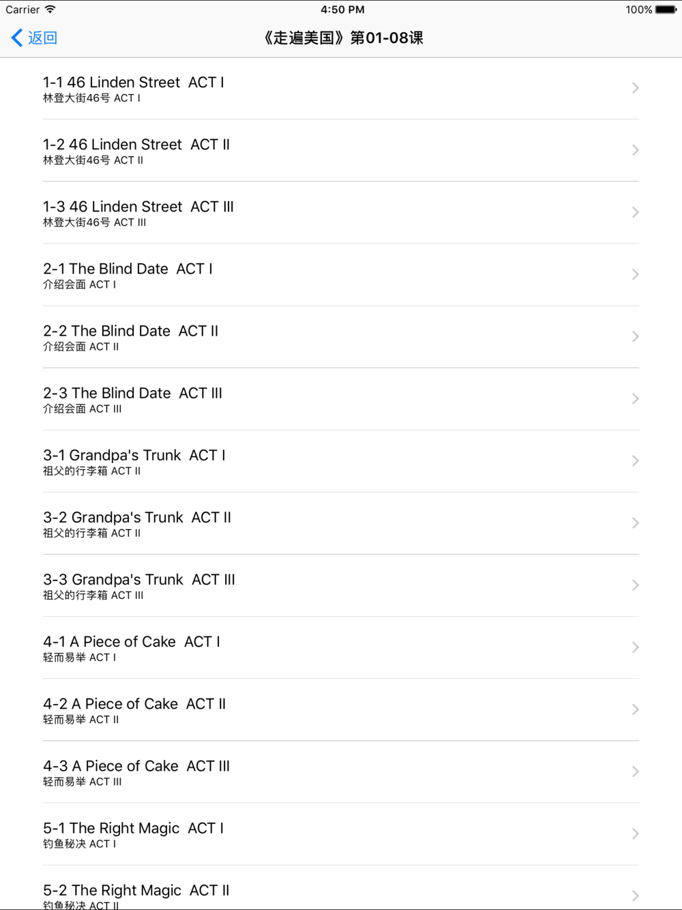The height and width of the screenshot is (910, 682).
Task: Select 3-2 Grandpa's Trunk ACT II lesson
Action: [x=341, y=523]
